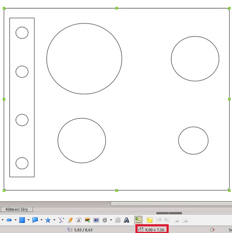Screen dimensions: 232x233
Task: Open the Fontwork Gallery big A icon
Action: click(x=126, y=220)
